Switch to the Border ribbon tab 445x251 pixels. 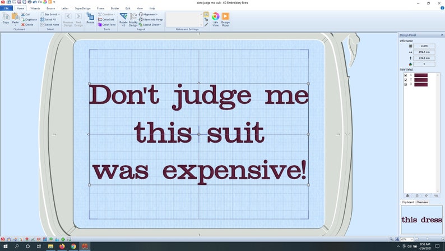[x=115, y=8]
